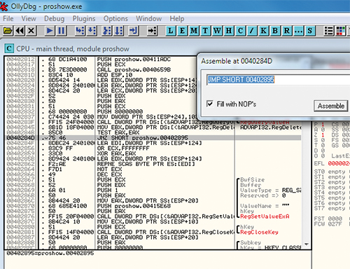Click the CALL proshow.0040659B instruction

tap(134, 69)
